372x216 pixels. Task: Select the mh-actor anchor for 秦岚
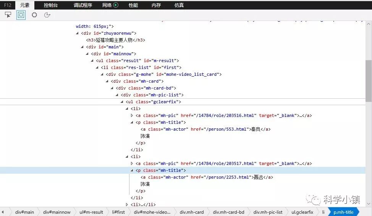tap(205, 129)
